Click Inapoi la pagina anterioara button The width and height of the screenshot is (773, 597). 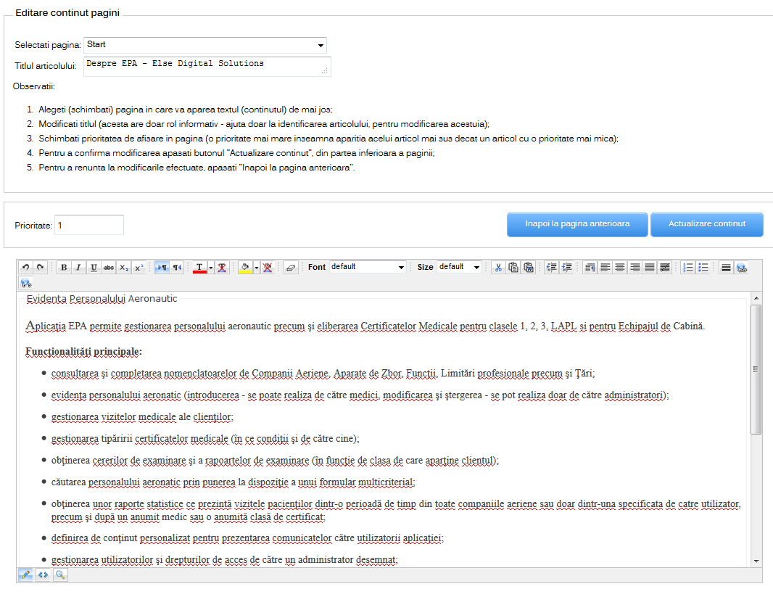(x=576, y=224)
